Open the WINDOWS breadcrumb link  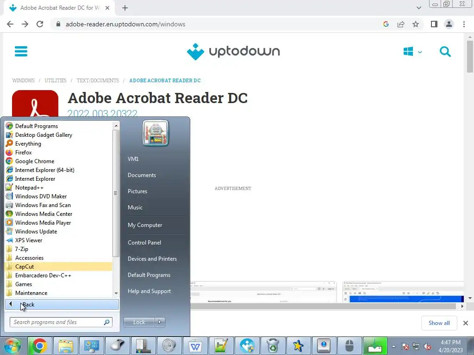(23, 80)
